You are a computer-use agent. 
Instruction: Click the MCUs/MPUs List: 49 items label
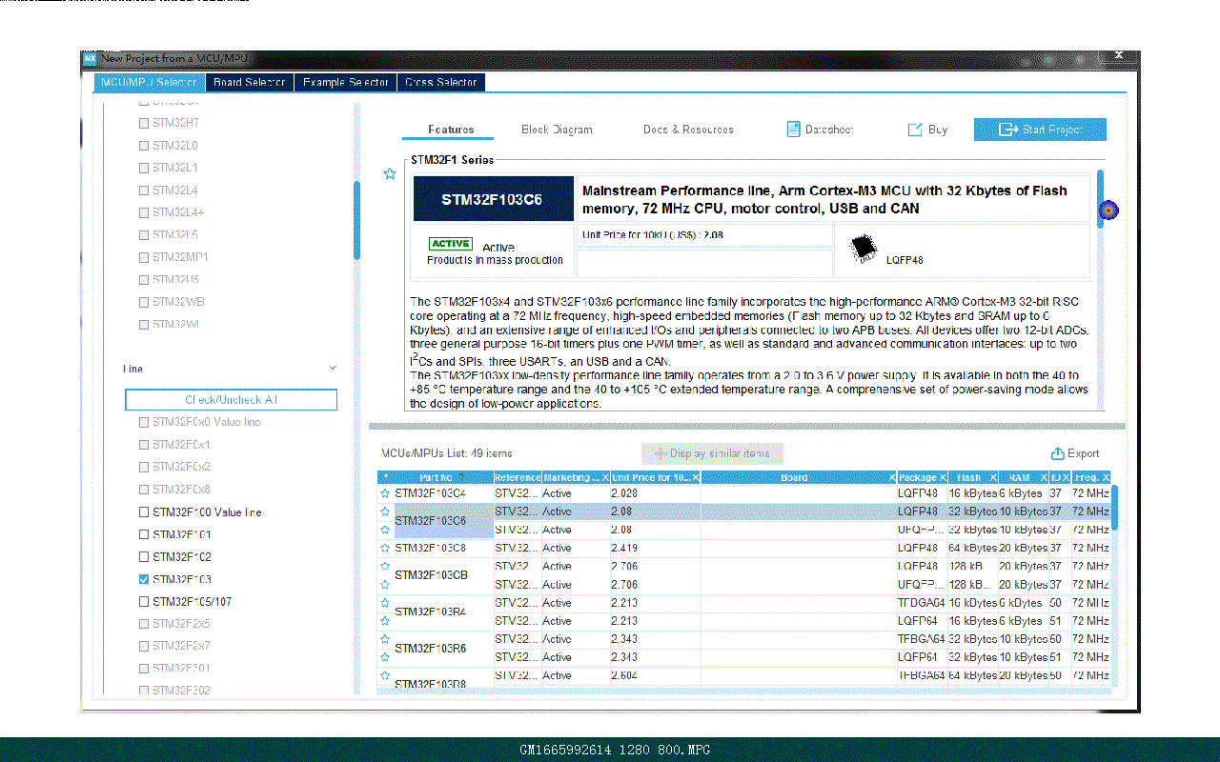(x=447, y=453)
